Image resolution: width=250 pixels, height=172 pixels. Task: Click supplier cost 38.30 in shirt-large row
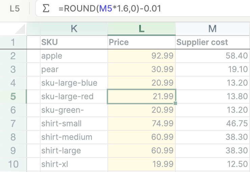213,151
